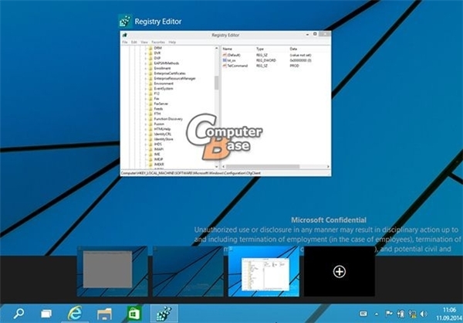Viewport: 463px width, 323px height.
Task: Click the DRM key folder icon
Action: (150, 48)
